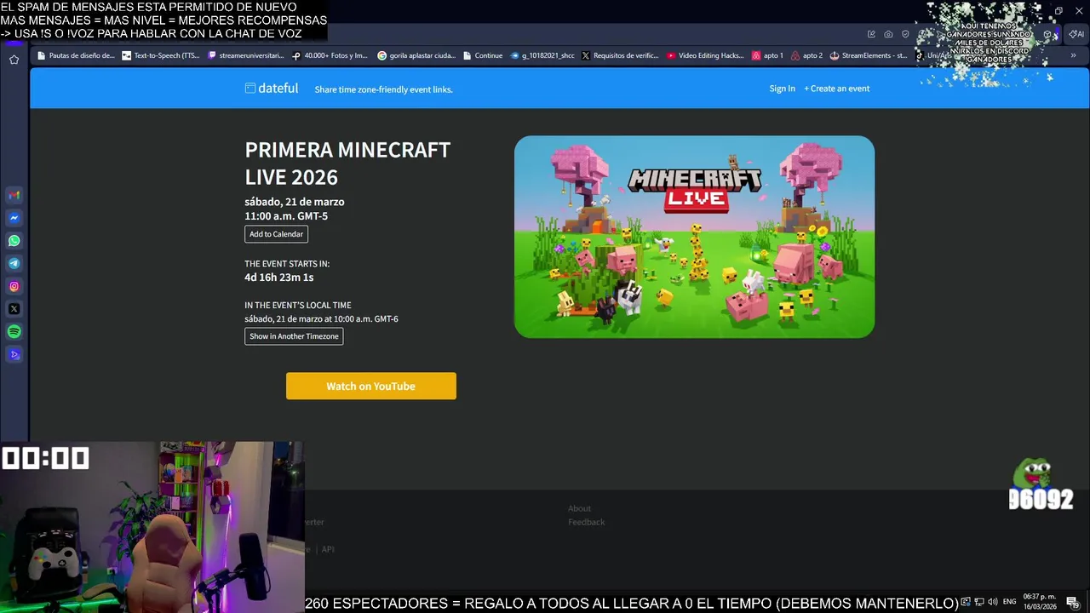Click the Watch on YouTube button
The image size is (1090, 613).
click(x=371, y=386)
